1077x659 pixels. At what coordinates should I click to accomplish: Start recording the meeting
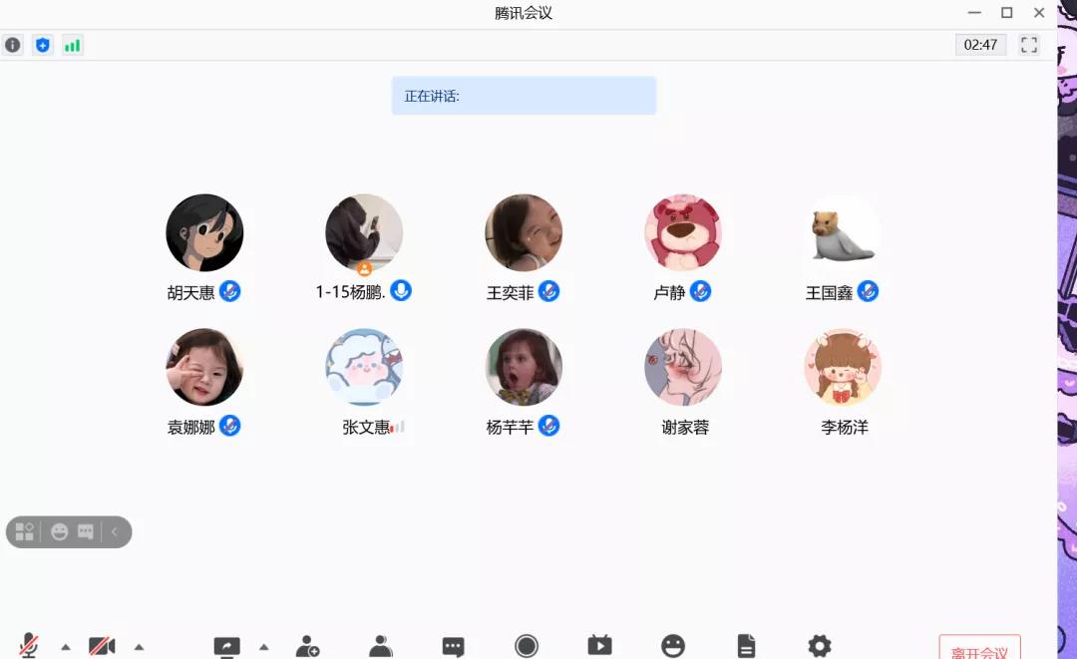(x=527, y=646)
